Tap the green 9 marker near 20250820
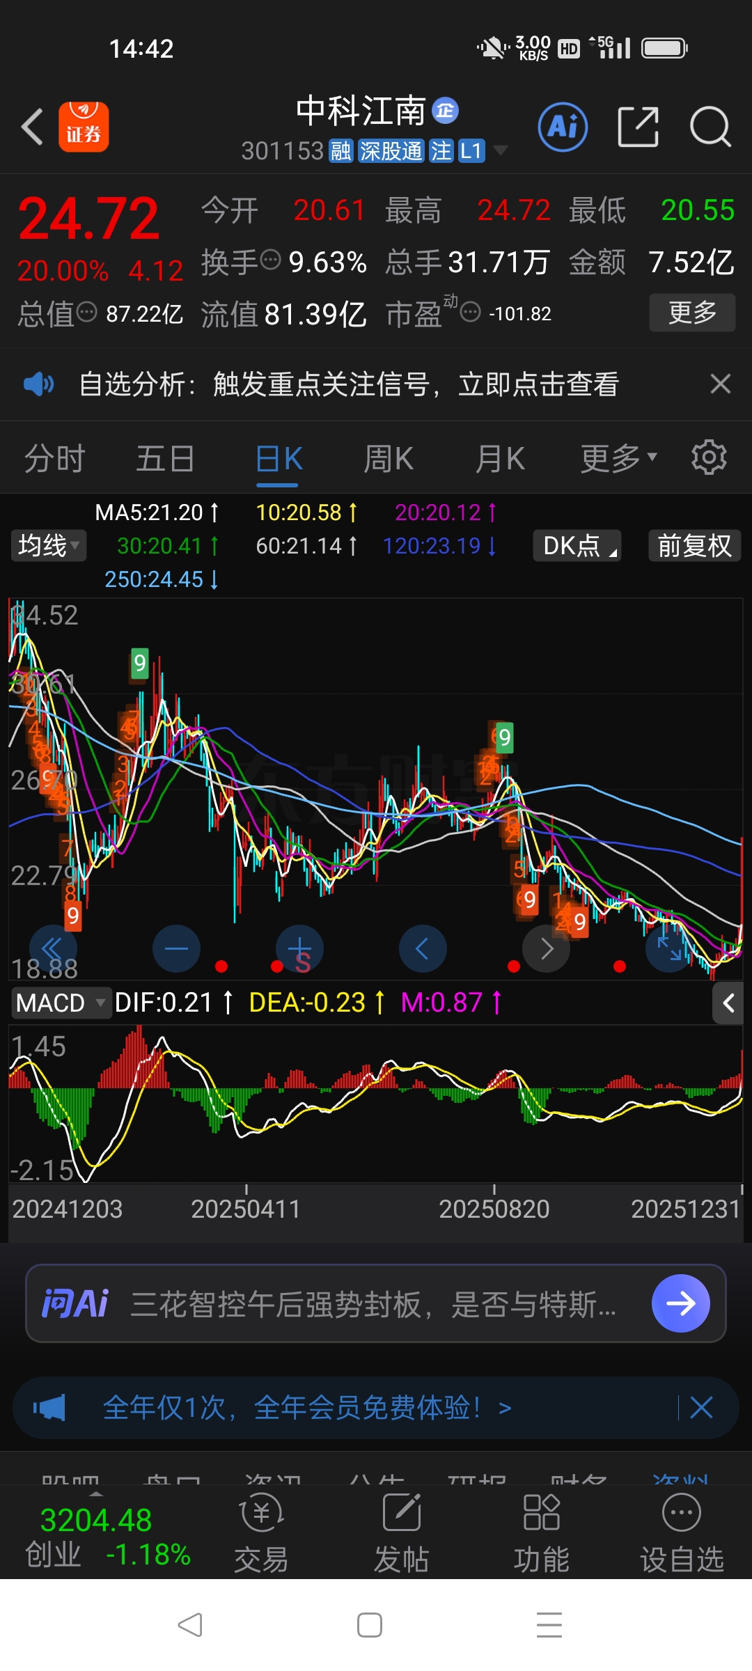This screenshot has width=752, height=1671. coord(505,737)
